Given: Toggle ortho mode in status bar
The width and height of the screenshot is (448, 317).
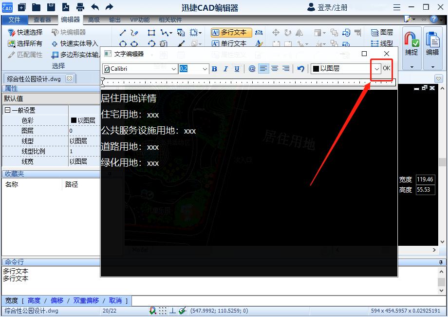Looking at the screenshot, I should click(172, 311).
